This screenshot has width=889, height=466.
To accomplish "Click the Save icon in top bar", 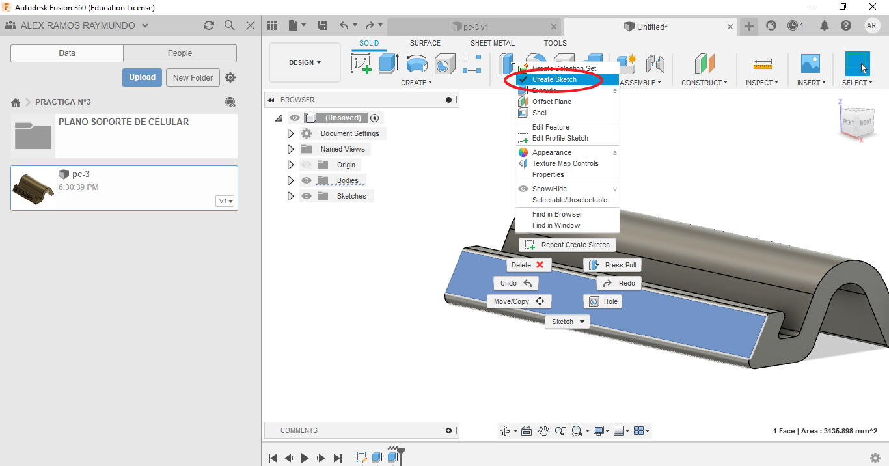I will pos(323,25).
